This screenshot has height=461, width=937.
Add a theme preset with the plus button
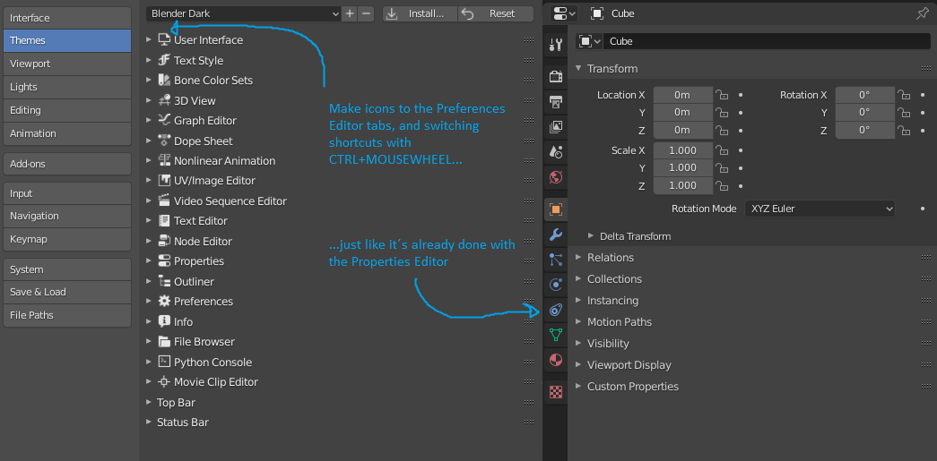coord(350,13)
